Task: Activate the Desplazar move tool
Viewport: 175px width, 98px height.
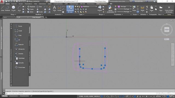Action: click(x=31, y=7)
